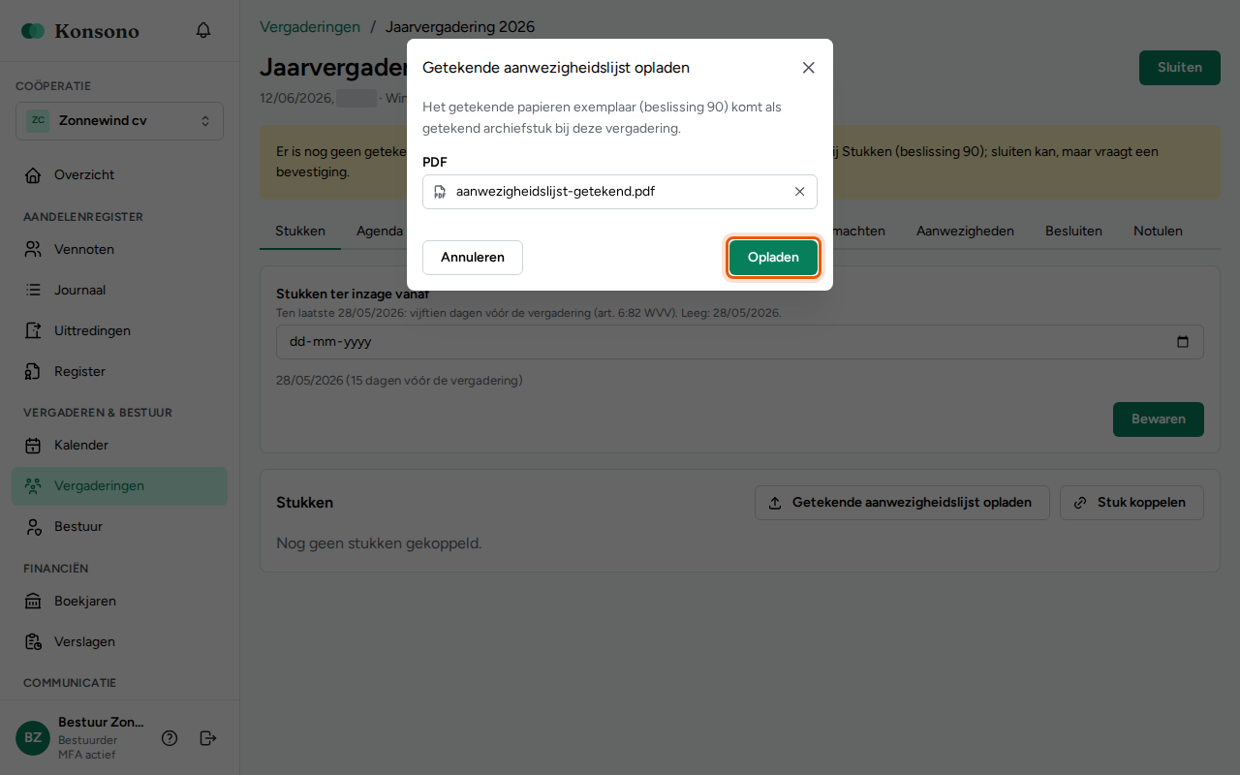Click the Annuleren button

coord(473,258)
